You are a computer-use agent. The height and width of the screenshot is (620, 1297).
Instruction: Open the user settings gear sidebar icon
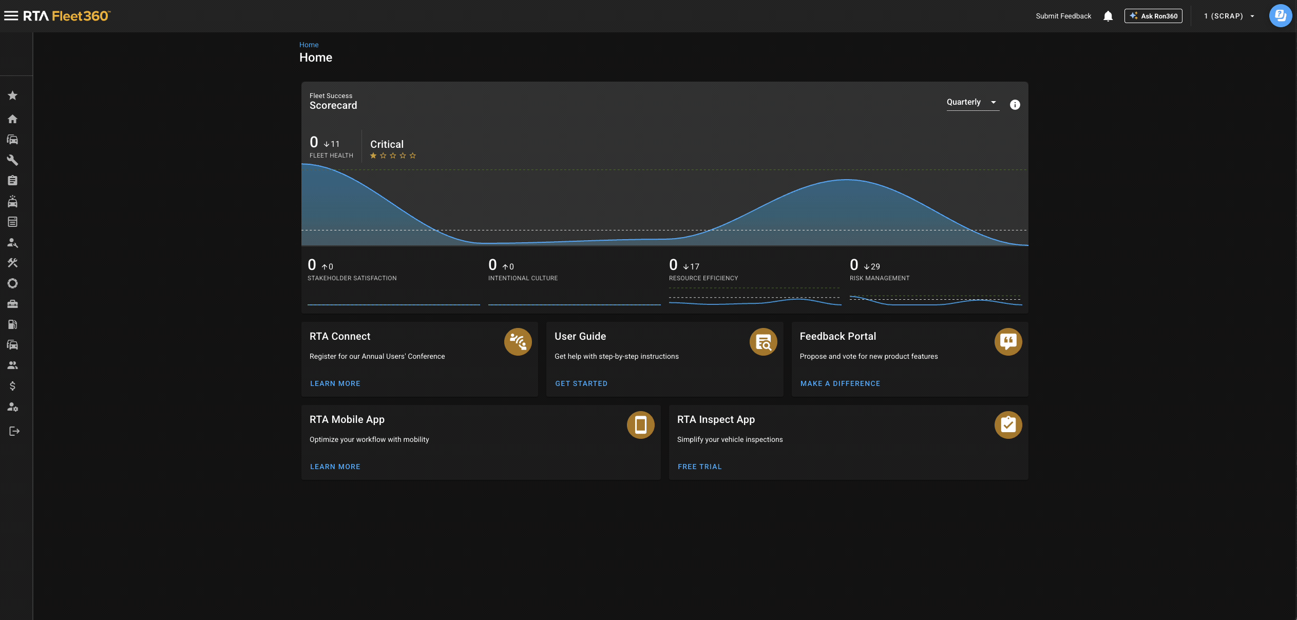13,407
